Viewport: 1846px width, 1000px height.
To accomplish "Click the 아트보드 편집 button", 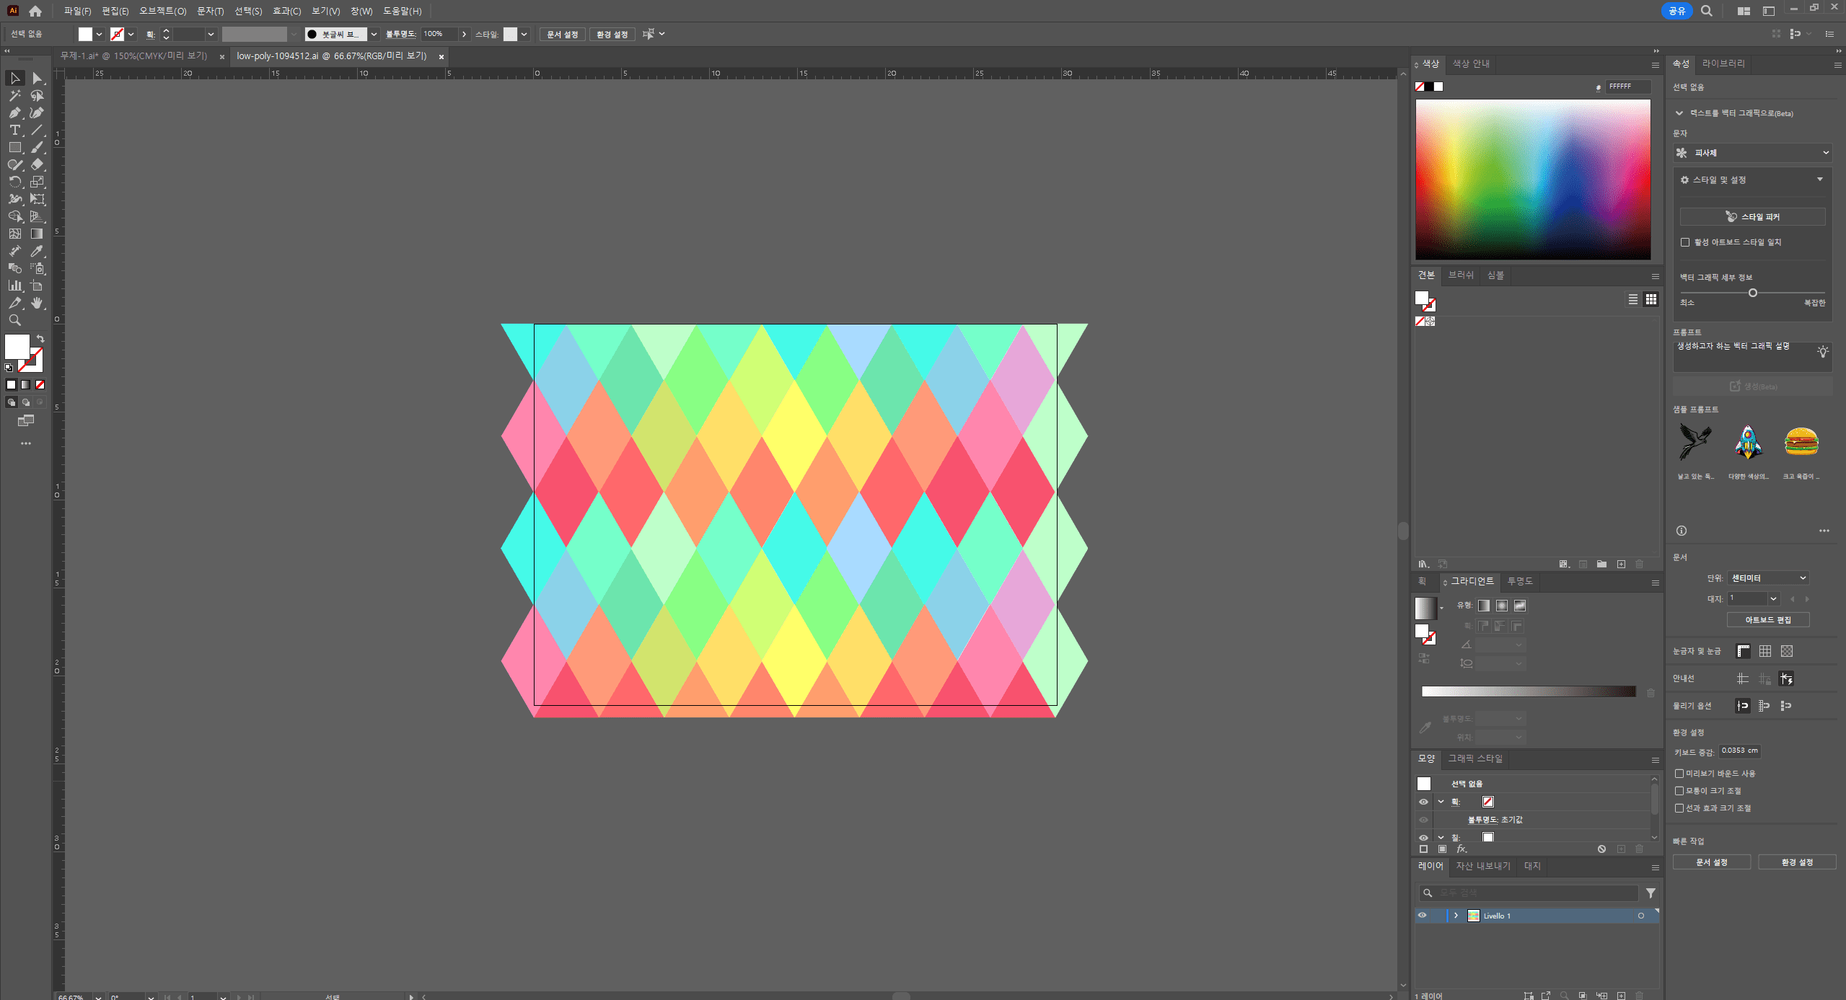I will 1767,620.
